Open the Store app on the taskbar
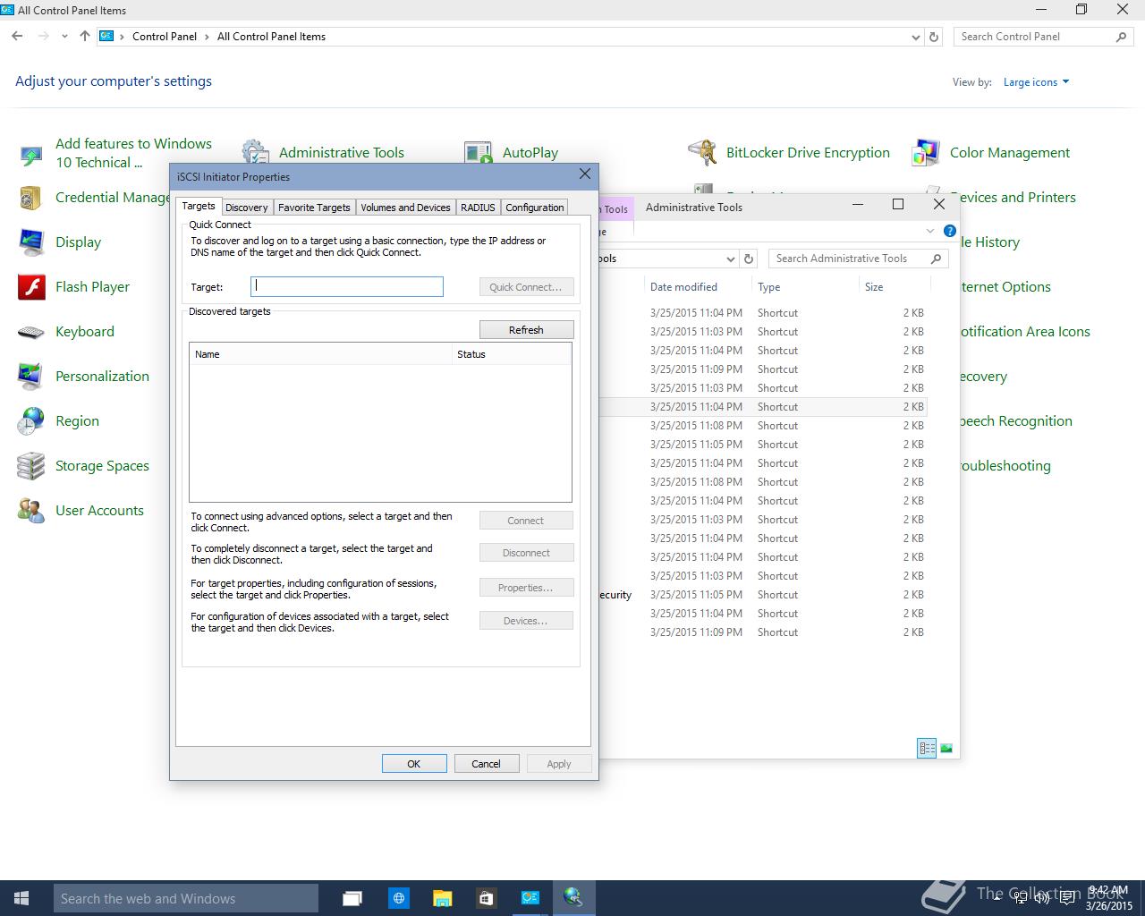The height and width of the screenshot is (916, 1145). coord(486,898)
